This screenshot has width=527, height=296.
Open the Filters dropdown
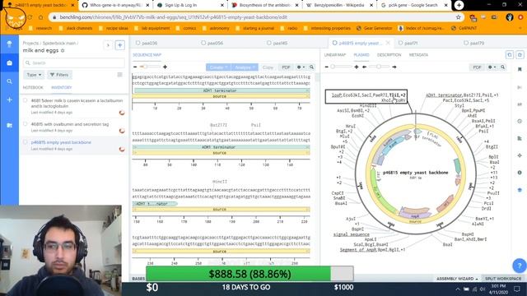59,75
